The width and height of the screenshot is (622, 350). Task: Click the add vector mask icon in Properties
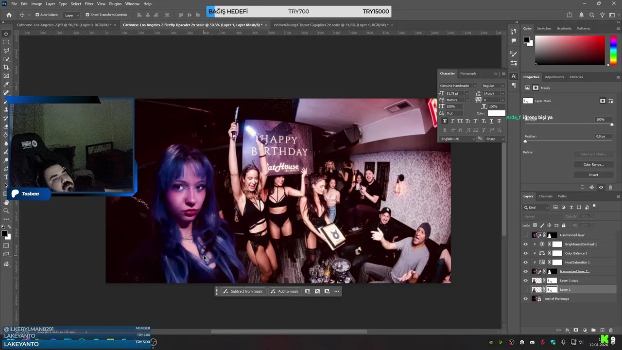click(x=611, y=101)
